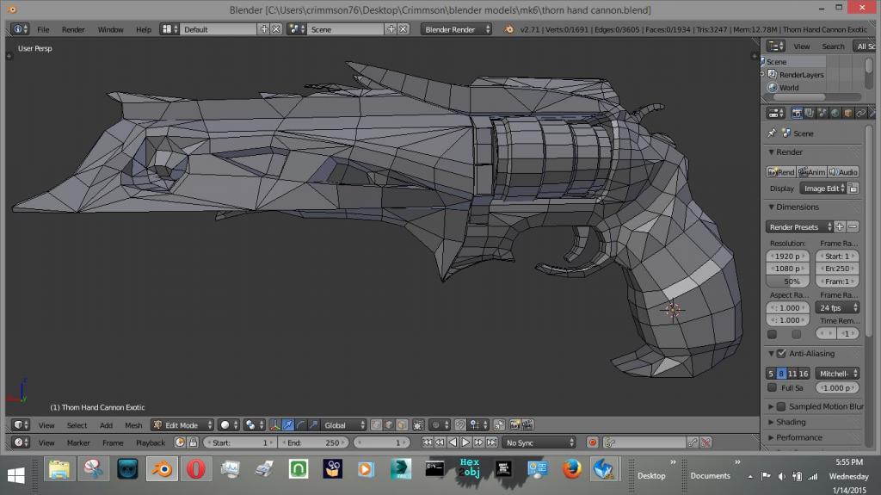Toggle the Anti-Aliasing checkbox
The width and height of the screenshot is (881, 495).
tap(781, 354)
